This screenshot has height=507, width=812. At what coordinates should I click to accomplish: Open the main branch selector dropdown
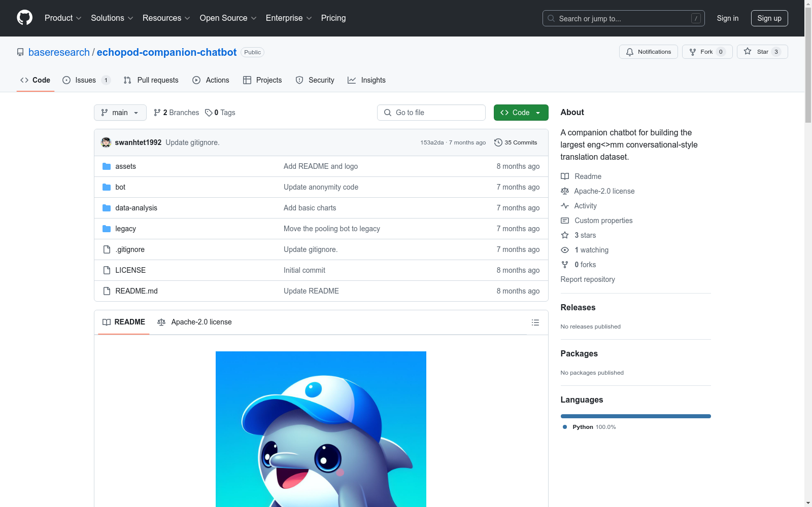coord(120,113)
